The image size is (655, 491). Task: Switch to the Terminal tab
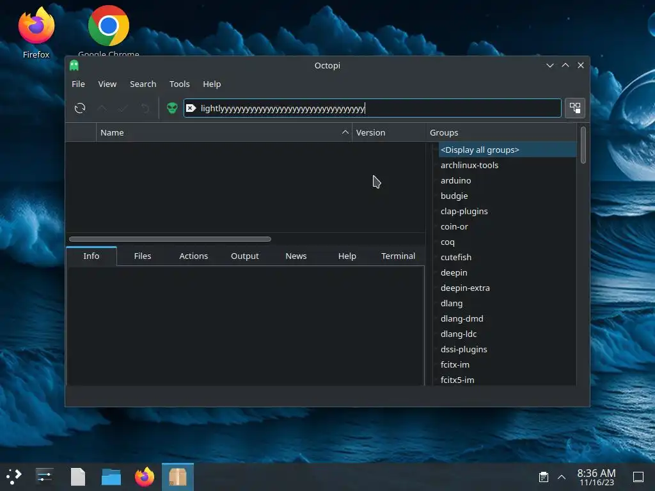pos(398,256)
